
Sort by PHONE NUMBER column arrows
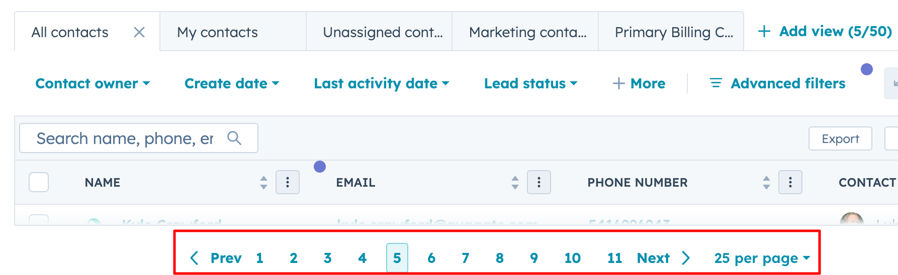766,182
